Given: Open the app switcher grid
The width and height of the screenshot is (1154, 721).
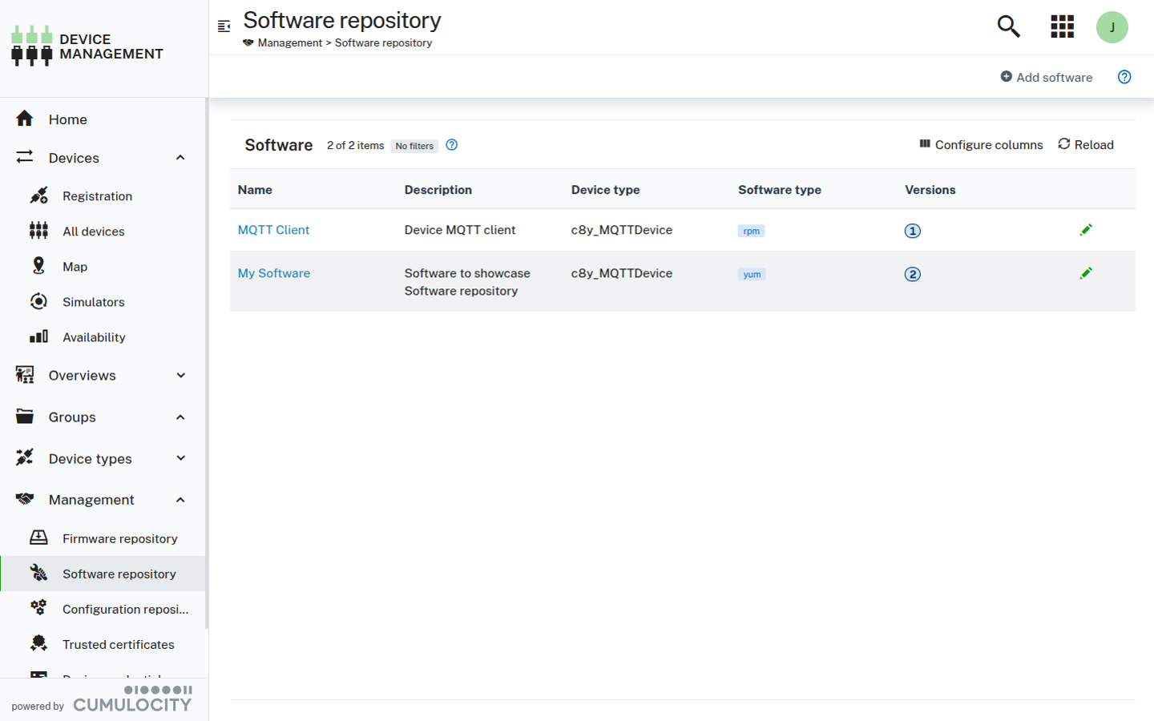Looking at the screenshot, I should tap(1062, 26).
